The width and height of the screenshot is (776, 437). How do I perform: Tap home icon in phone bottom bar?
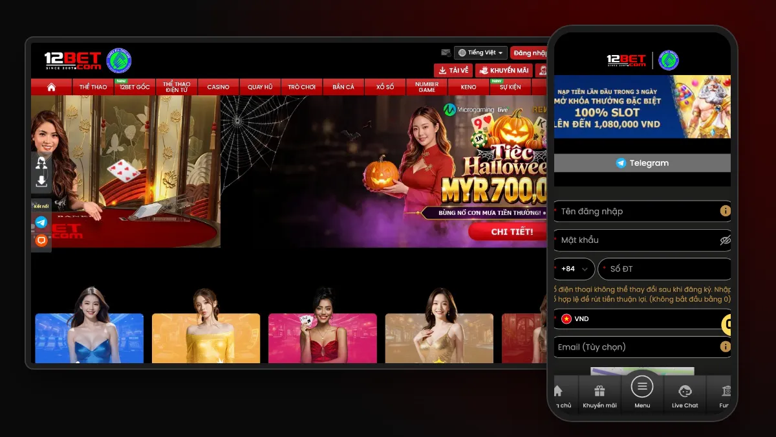(x=557, y=391)
